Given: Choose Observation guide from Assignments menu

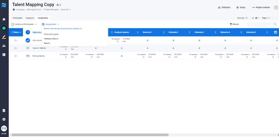Looking at the screenshot, I should pyautogui.click(x=51, y=34).
